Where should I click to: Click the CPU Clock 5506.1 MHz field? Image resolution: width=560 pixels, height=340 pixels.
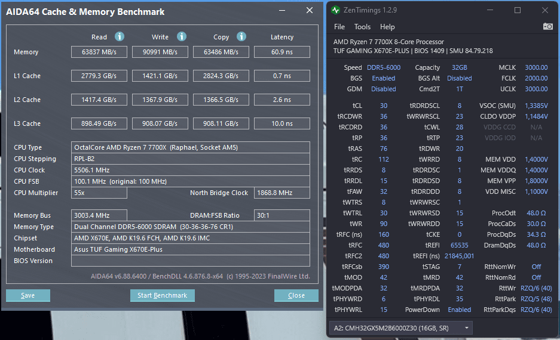pyautogui.click(x=191, y=170)
